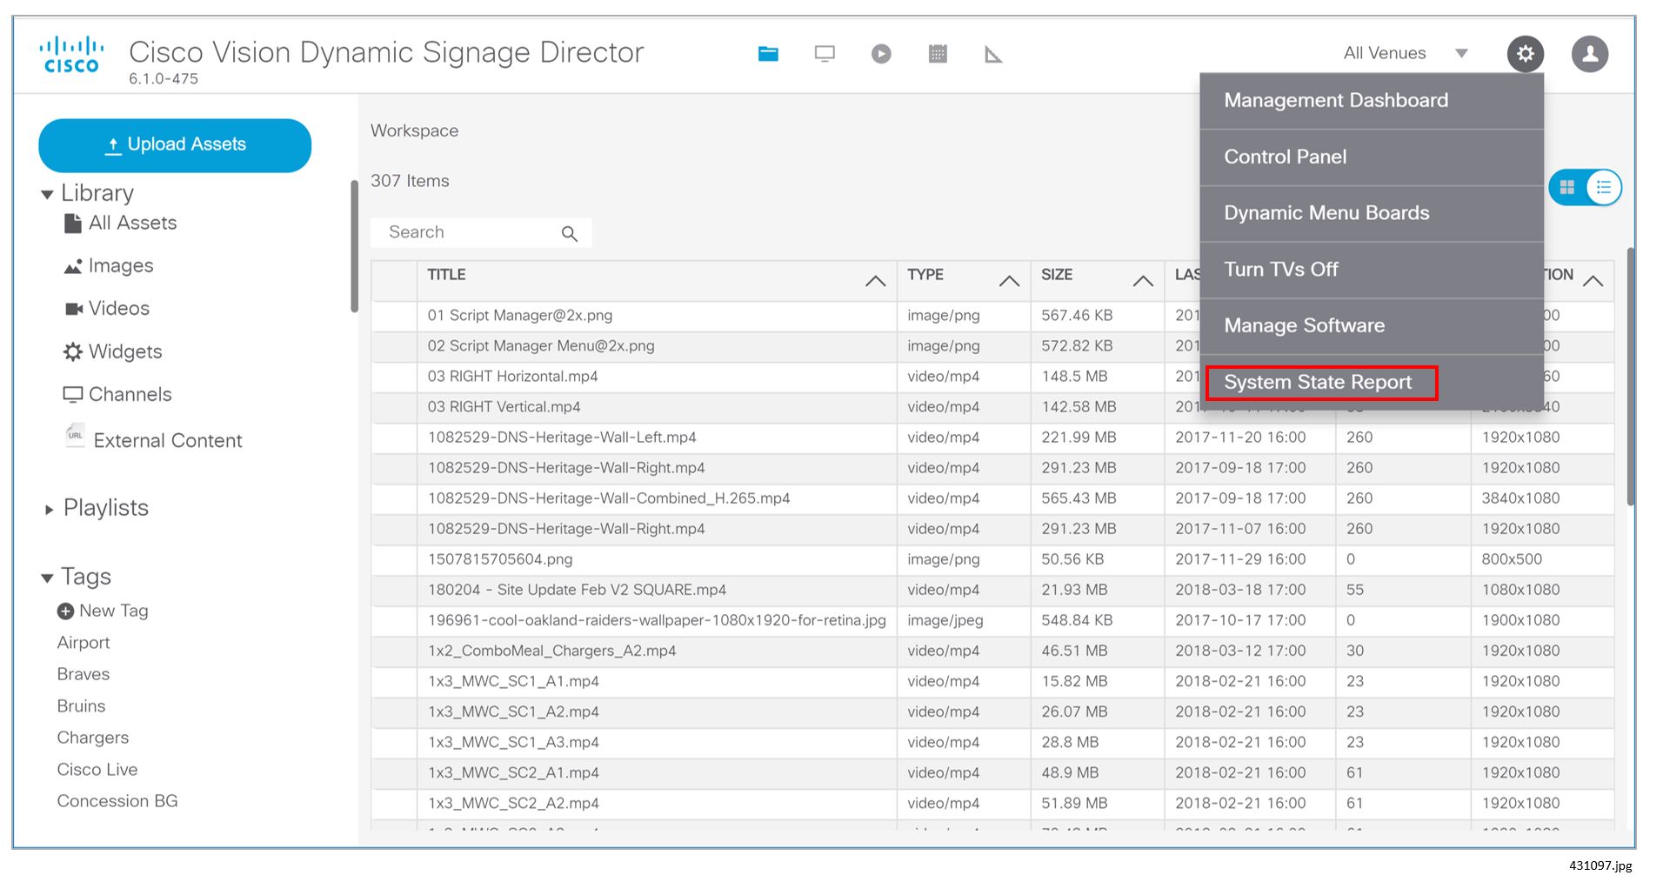The image size is (1663, 882).
Task: Open the Library folder icon in top toolbar
Action: tap(768, 53)
